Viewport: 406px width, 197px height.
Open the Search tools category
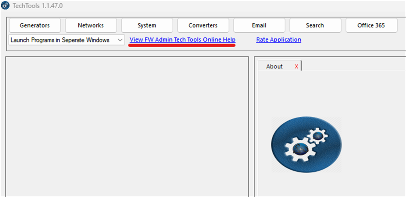point(315,25)
